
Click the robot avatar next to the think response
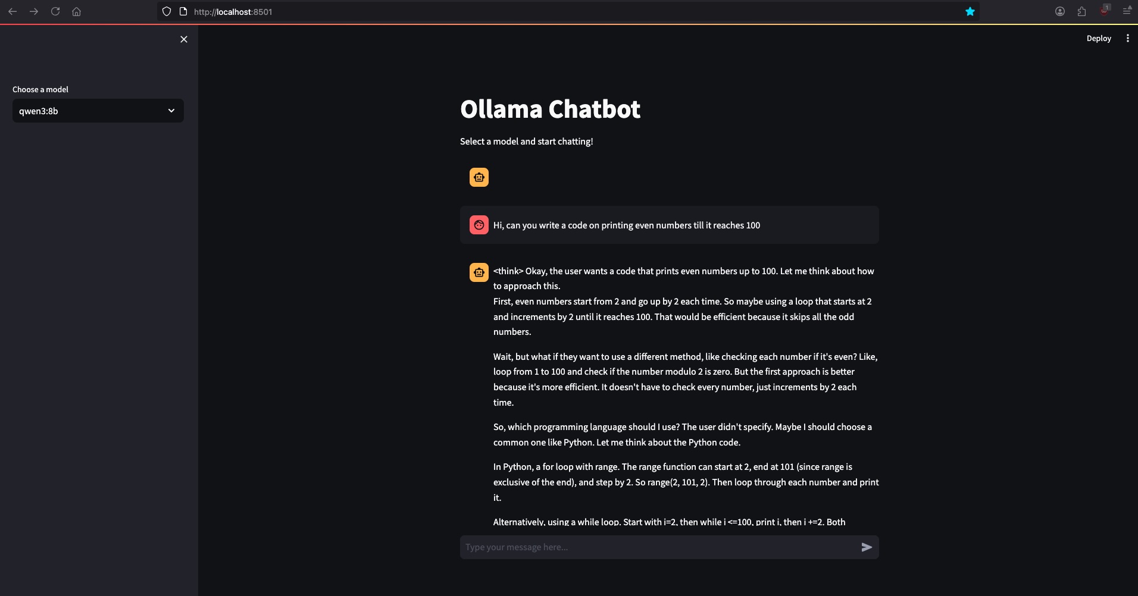click(479, 272)
